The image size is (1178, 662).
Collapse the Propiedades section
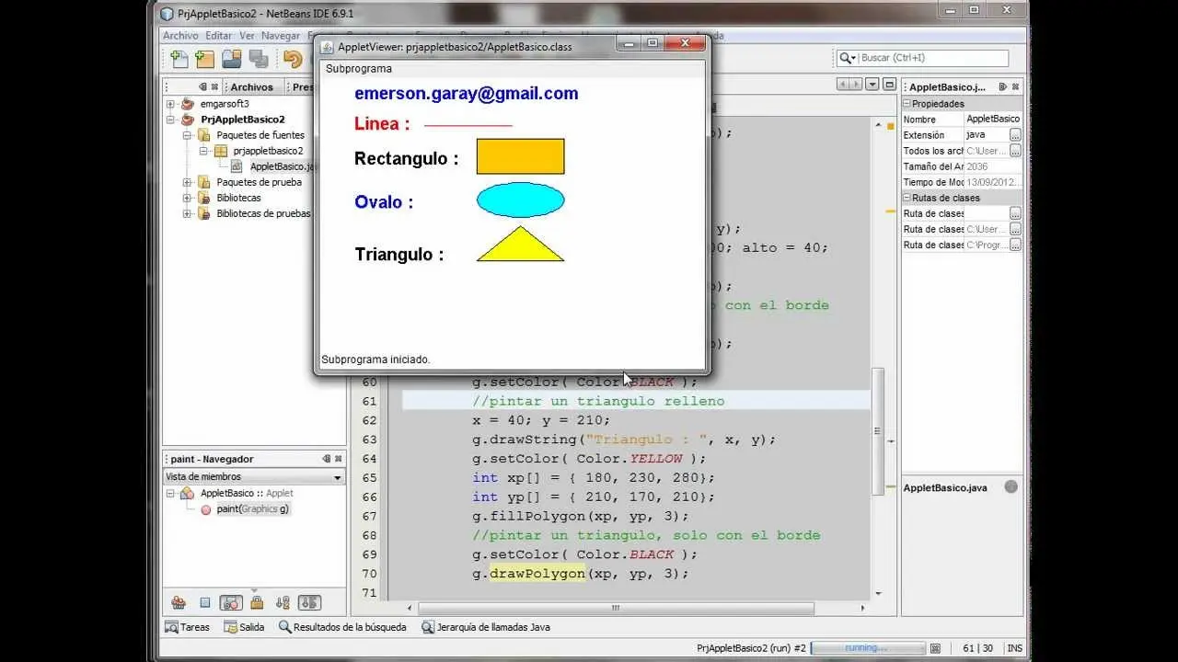[907, 104]
